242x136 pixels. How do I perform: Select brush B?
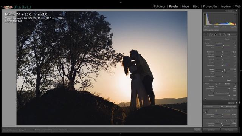click(220, 84)
